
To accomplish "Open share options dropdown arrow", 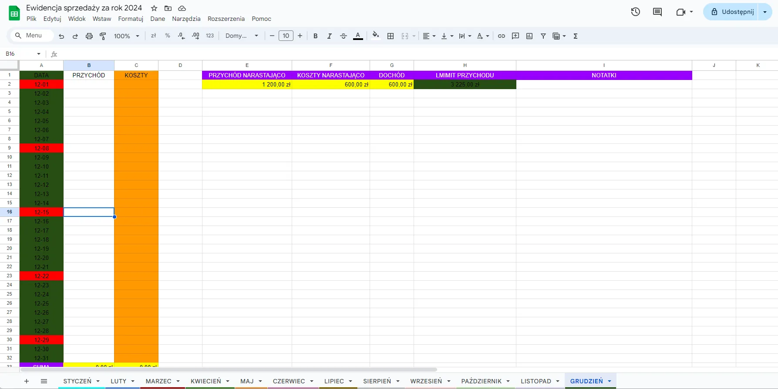I will [x=765, y=12].
